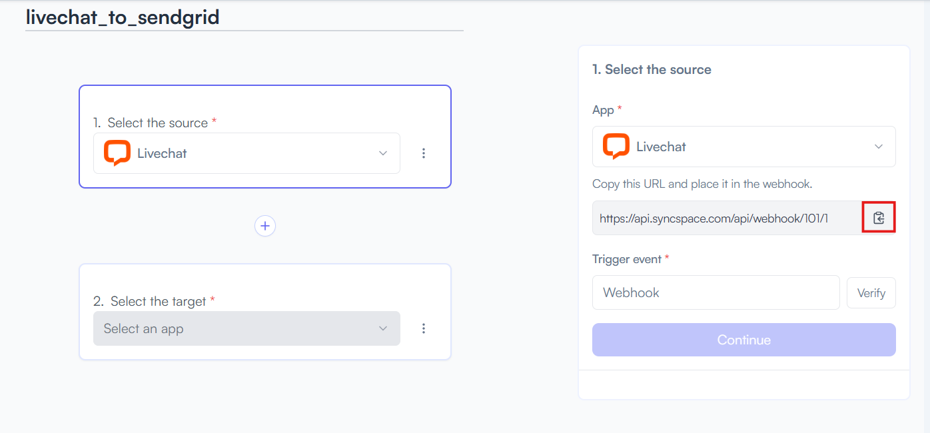Click '1. Select the source' panel heading

coord(652,69)
